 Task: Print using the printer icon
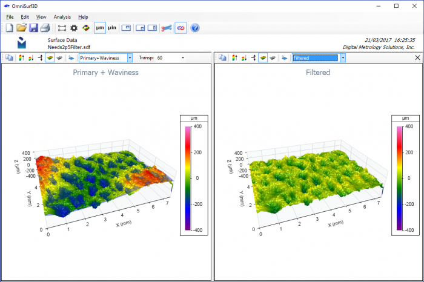point(45,28)
